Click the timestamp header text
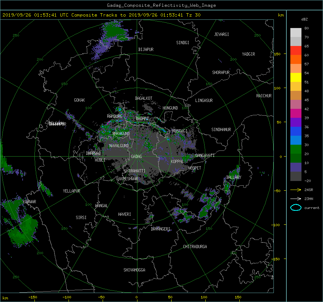 (101, 15)
